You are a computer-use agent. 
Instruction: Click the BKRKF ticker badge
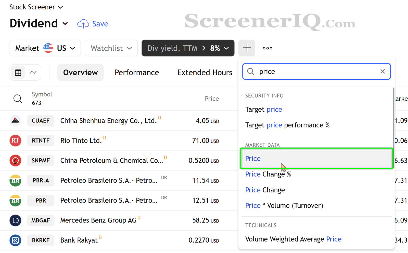tap(41, 240)
